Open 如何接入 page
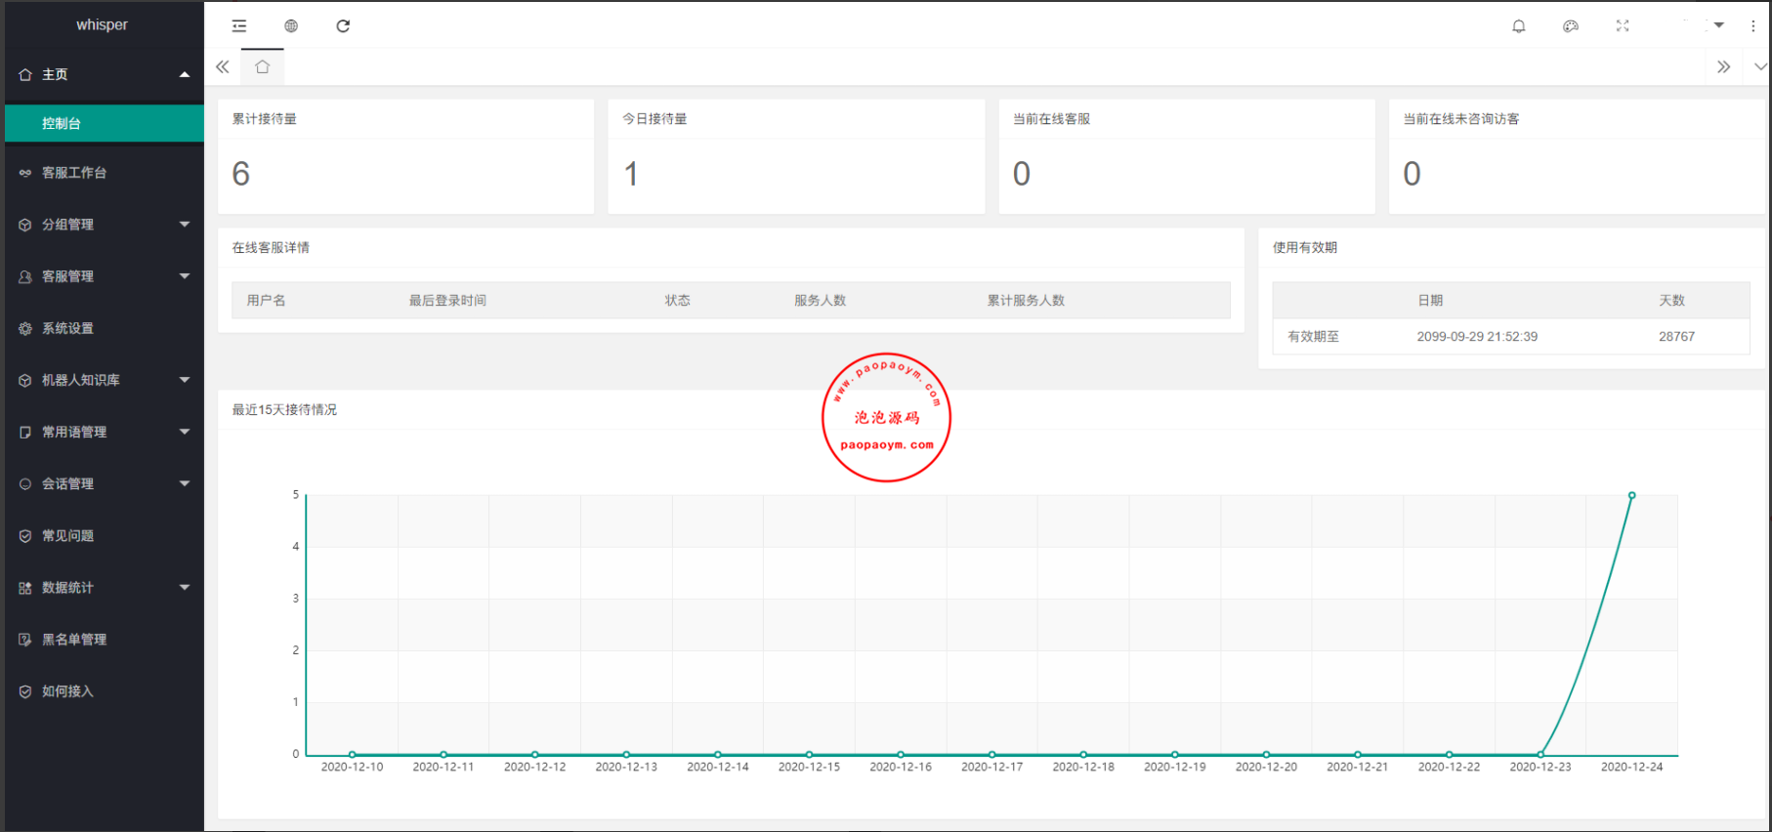The height and width of the screenshot is (832, 1772). click(67, 691)
